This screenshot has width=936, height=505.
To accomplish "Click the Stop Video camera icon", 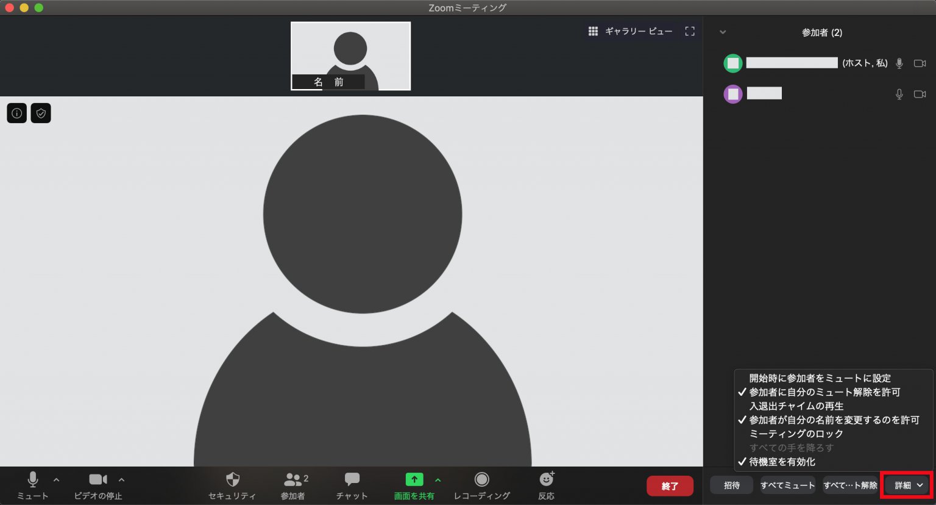I will pos(98,480).
